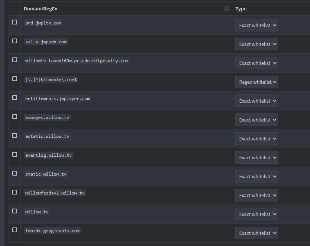Open type dropdown for willow.tv row
This screenshot has width=310, height=246.
(256, 214)
